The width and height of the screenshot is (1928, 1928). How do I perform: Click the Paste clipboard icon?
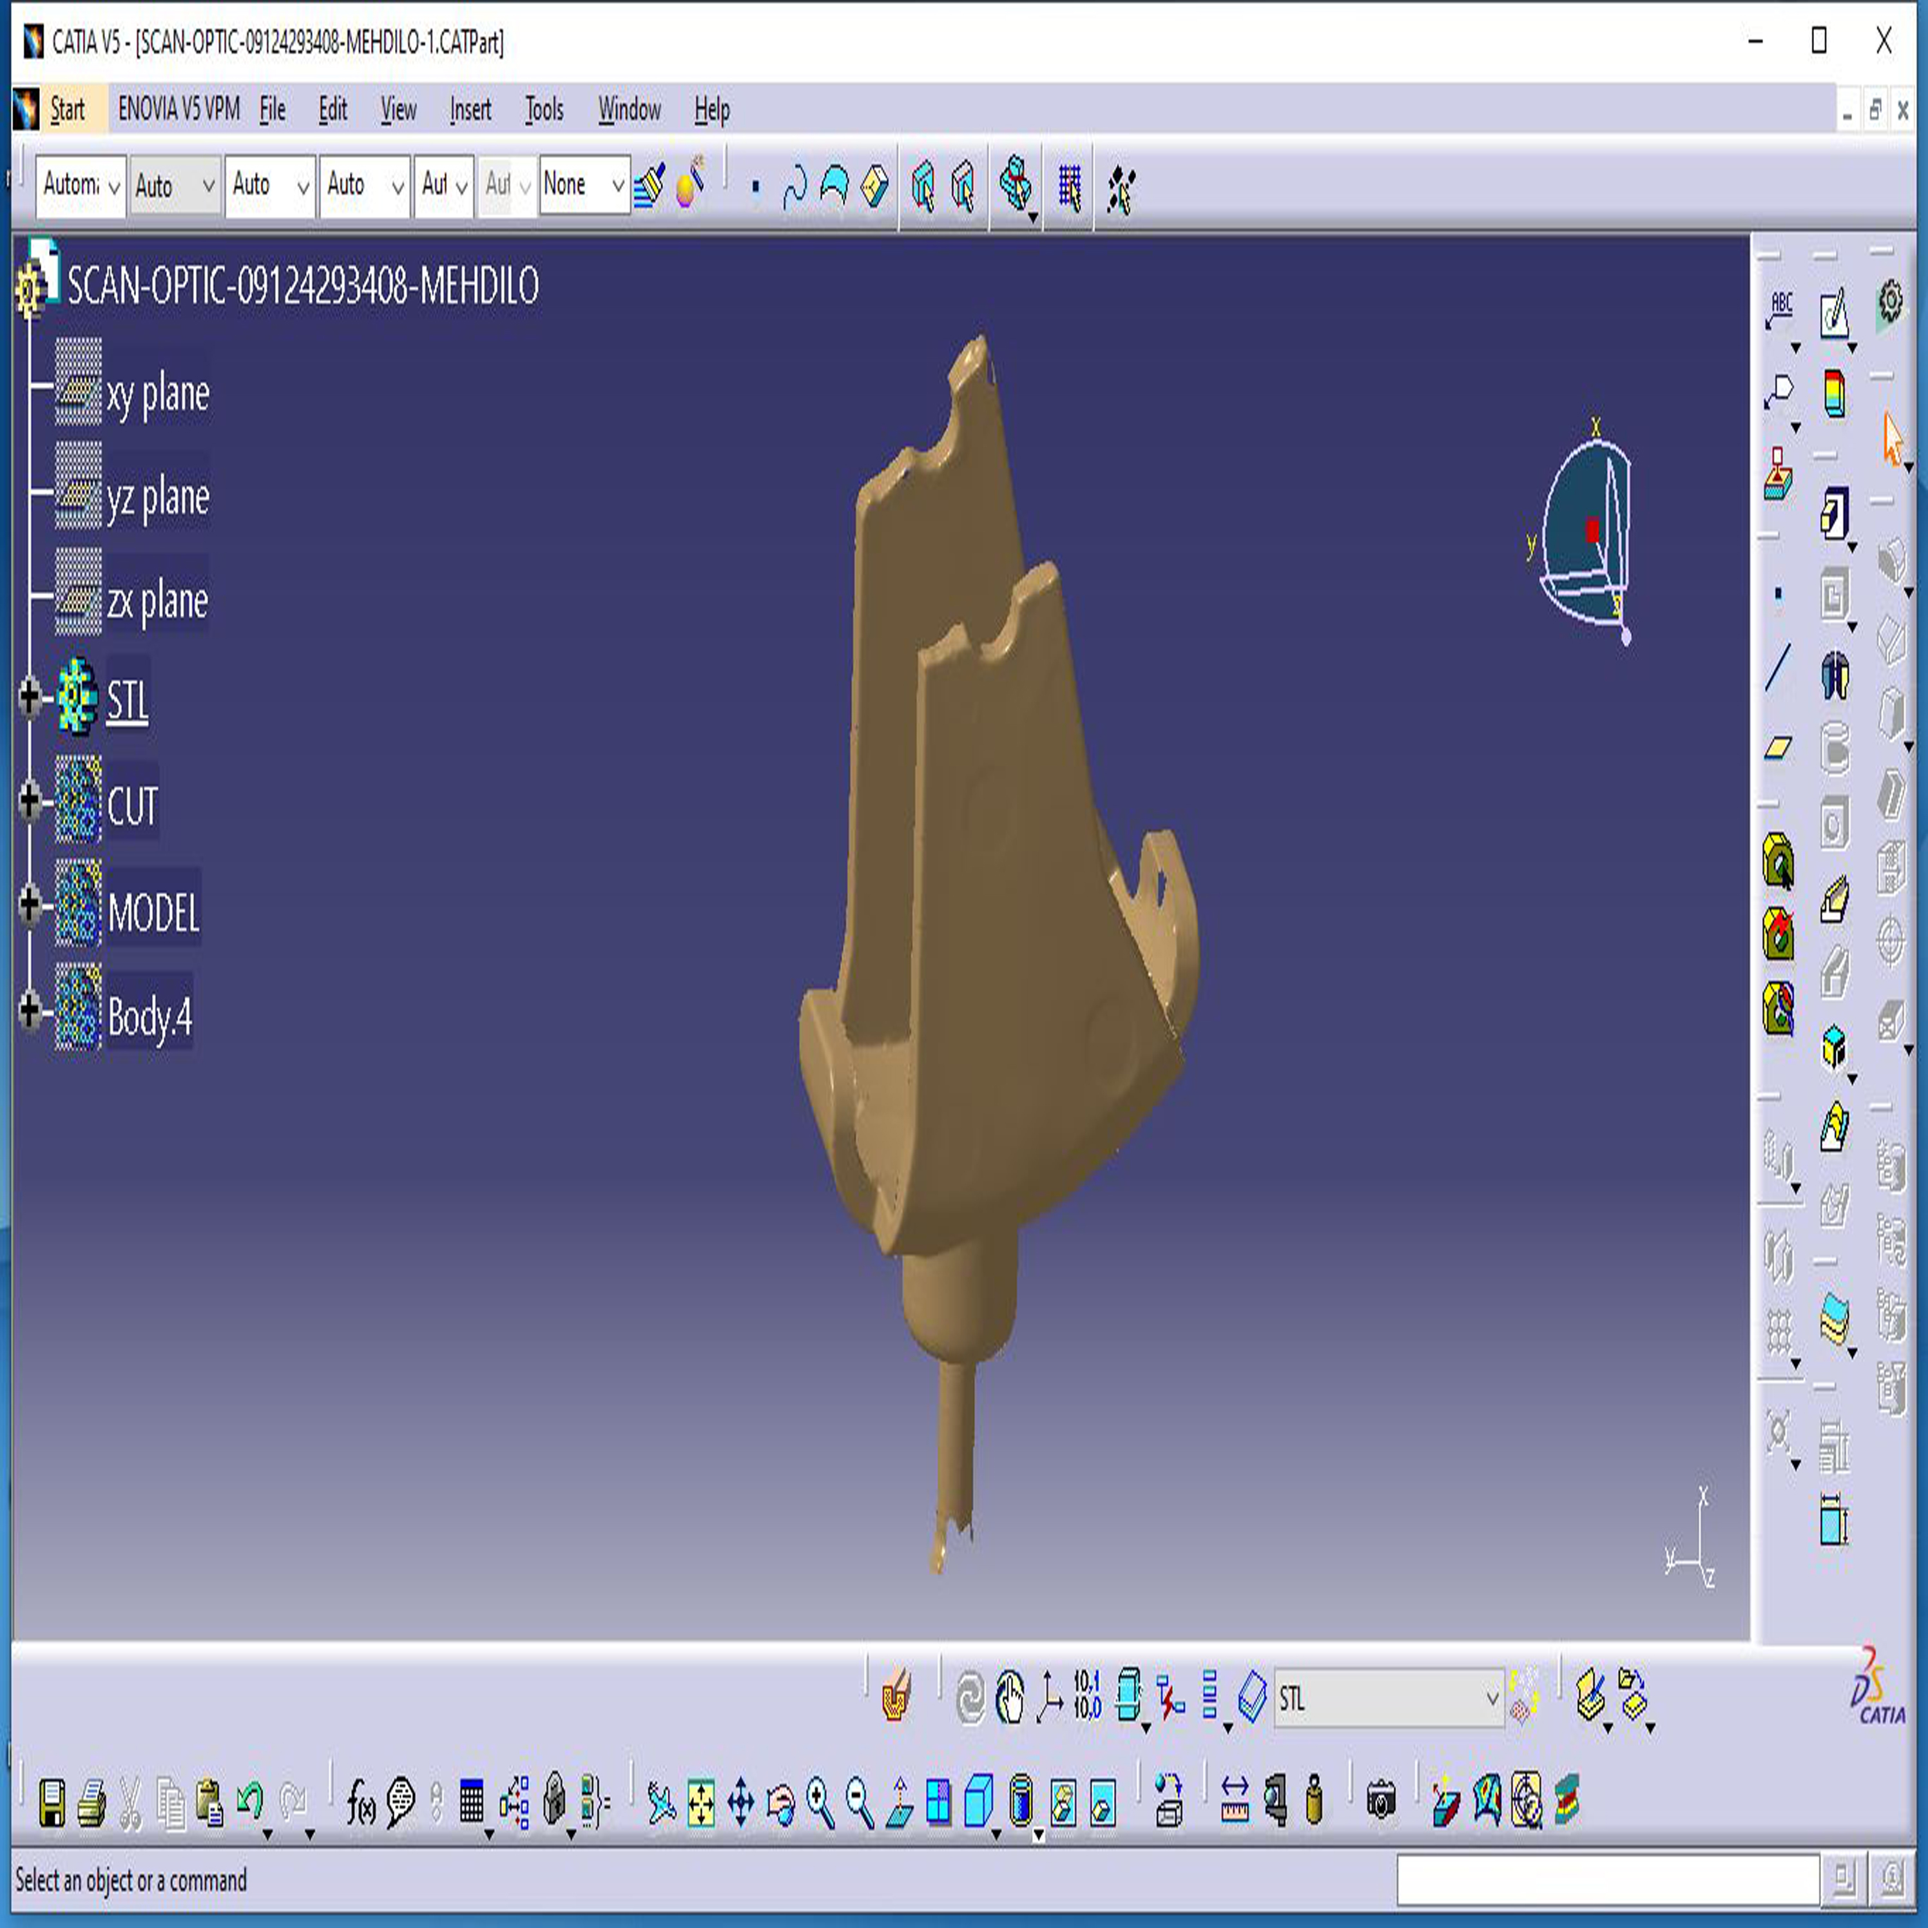[209, 1803]
